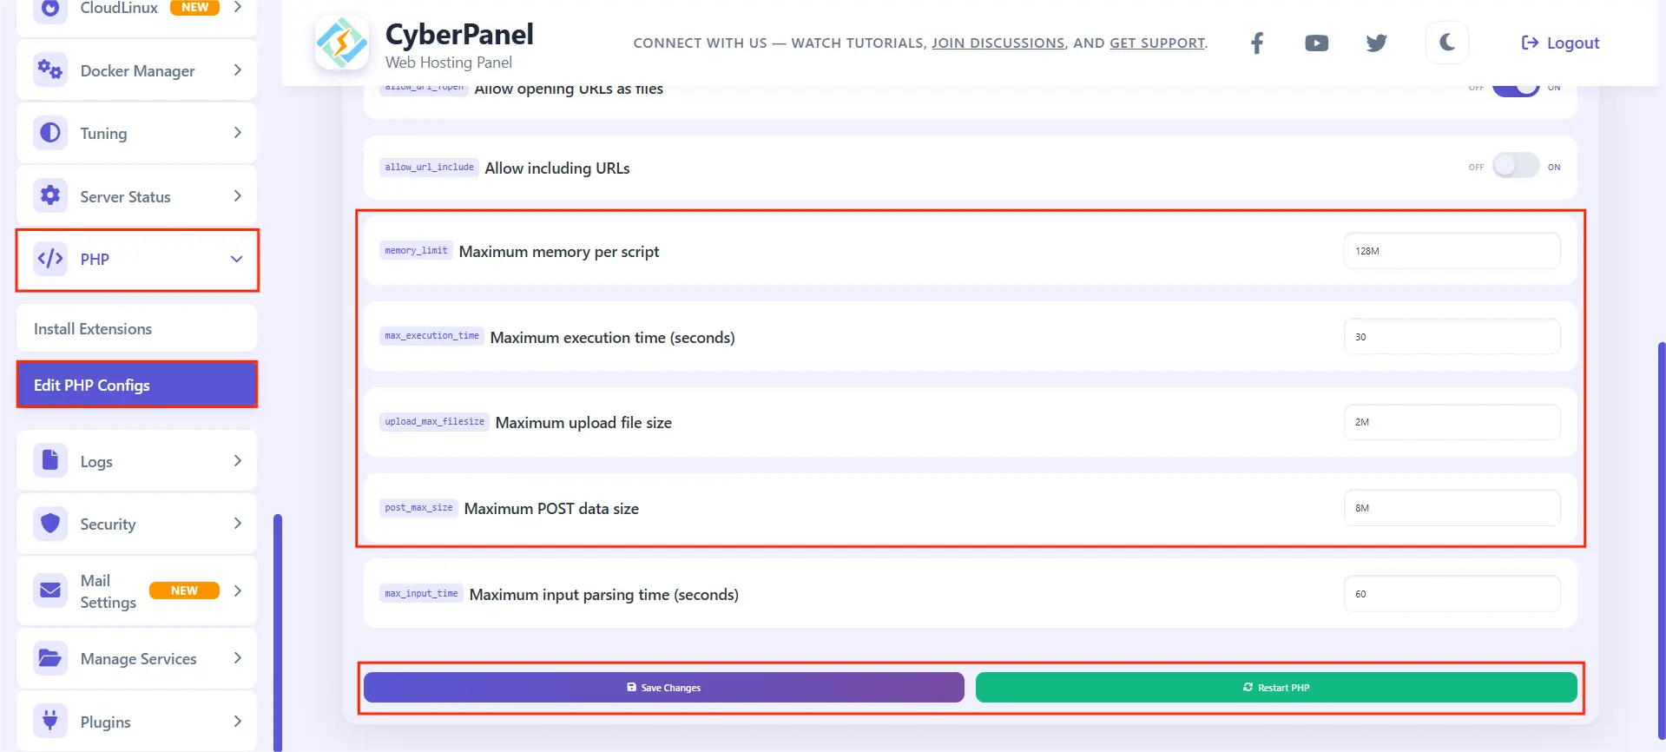Open the YouTube icon link
This screenshot has width=1666, height=752.
click(1316, 43)
